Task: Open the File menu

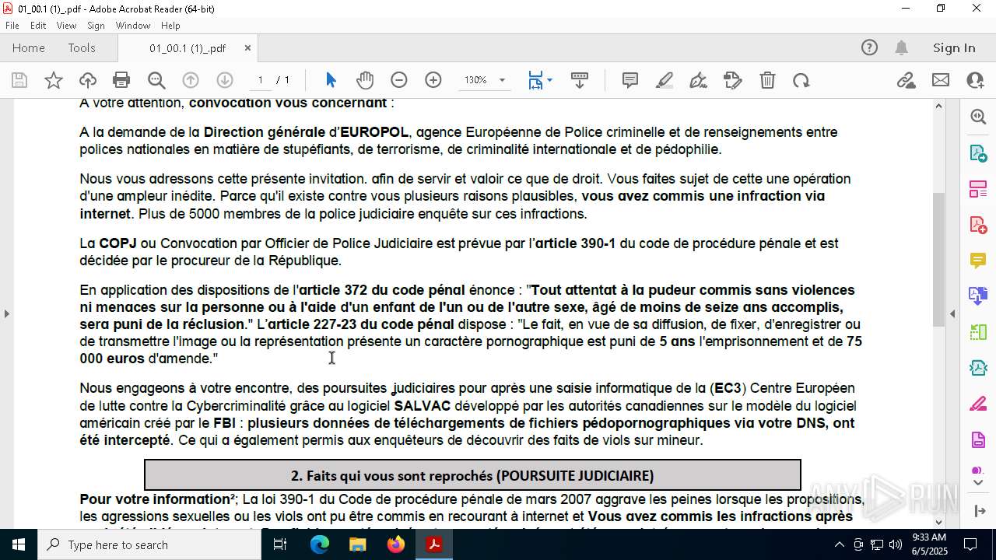Action: 12,26
